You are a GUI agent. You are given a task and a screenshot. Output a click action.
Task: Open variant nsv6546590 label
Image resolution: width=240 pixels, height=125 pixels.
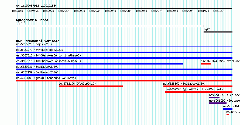point(224,101)
